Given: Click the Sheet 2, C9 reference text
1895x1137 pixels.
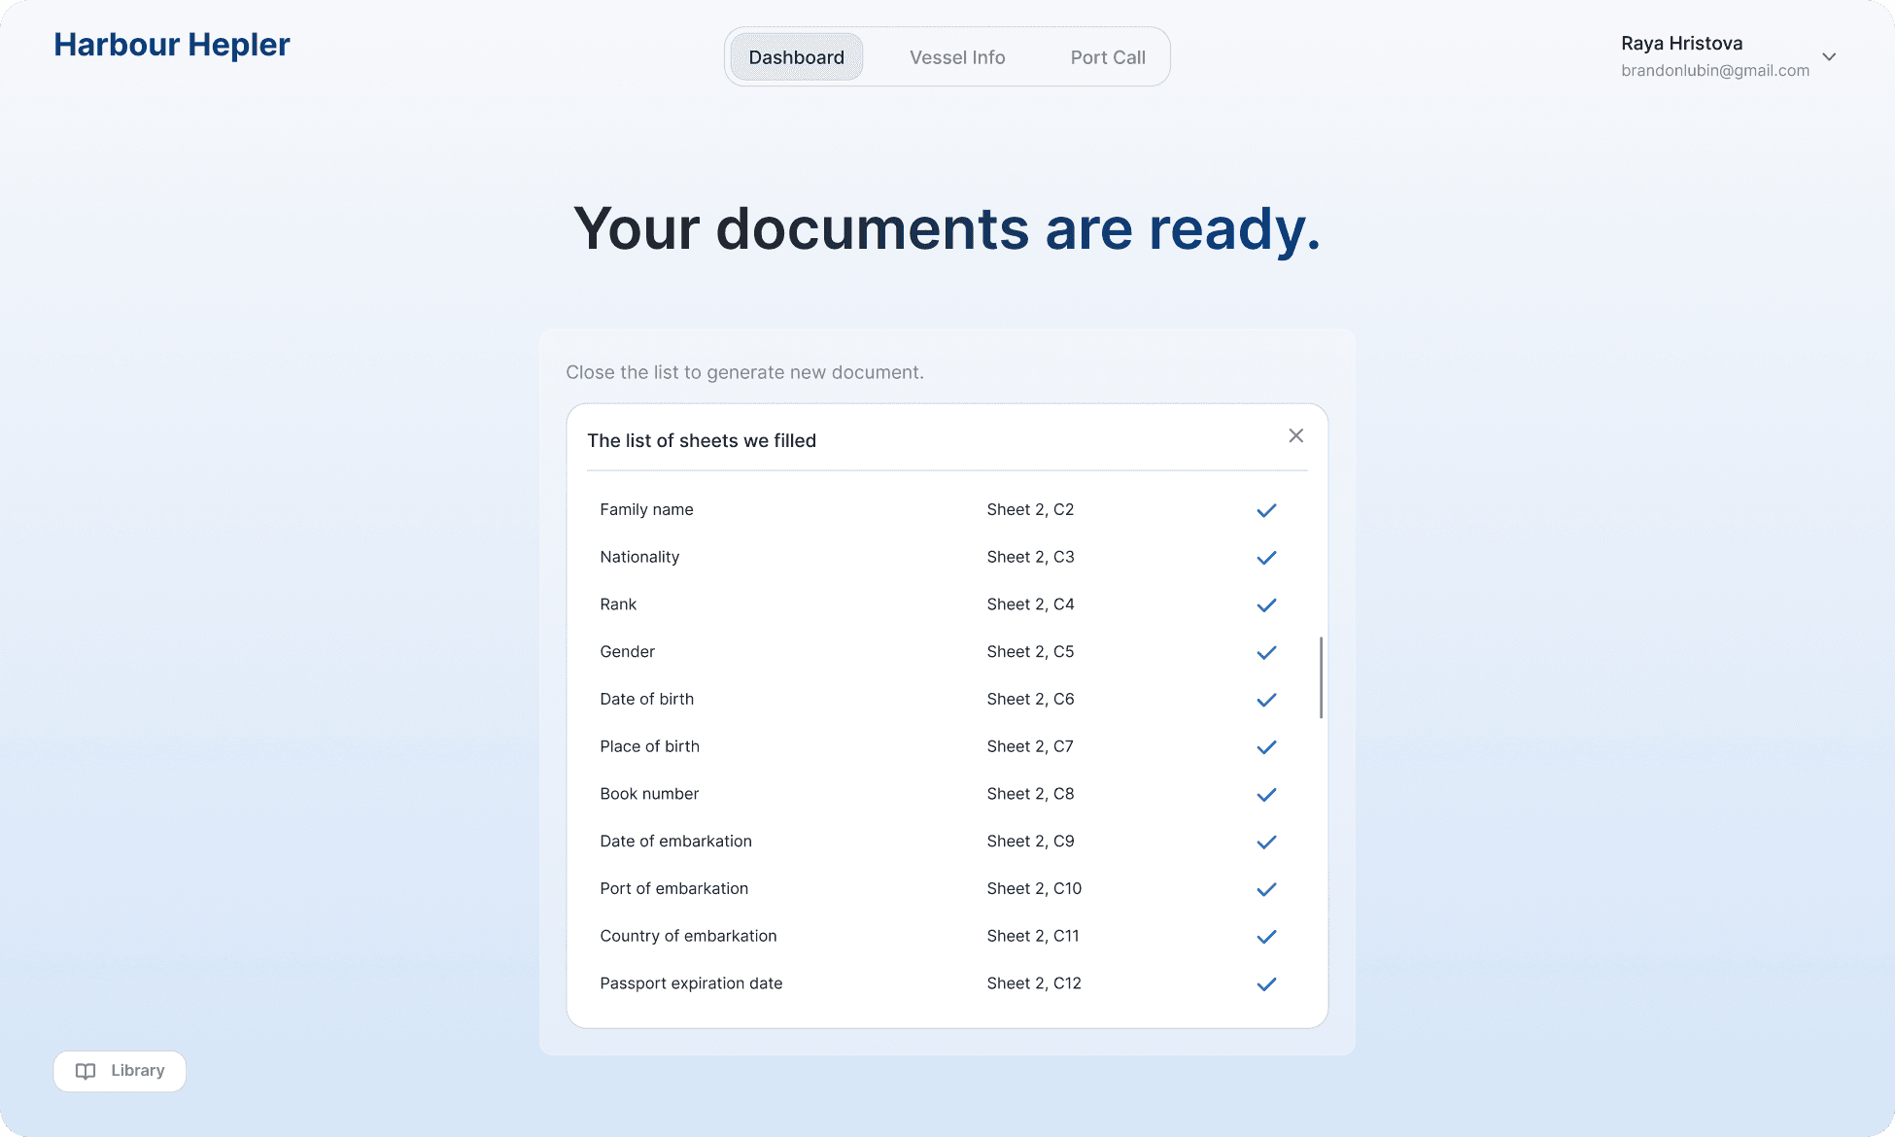Looking at the screenshot, I should [1030, 841].
